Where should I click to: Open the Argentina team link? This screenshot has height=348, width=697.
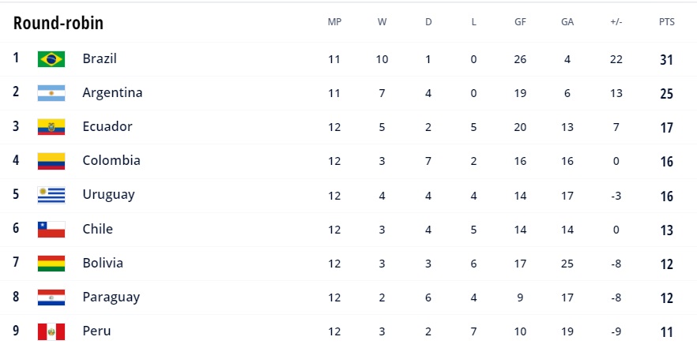tap(112, 92)
